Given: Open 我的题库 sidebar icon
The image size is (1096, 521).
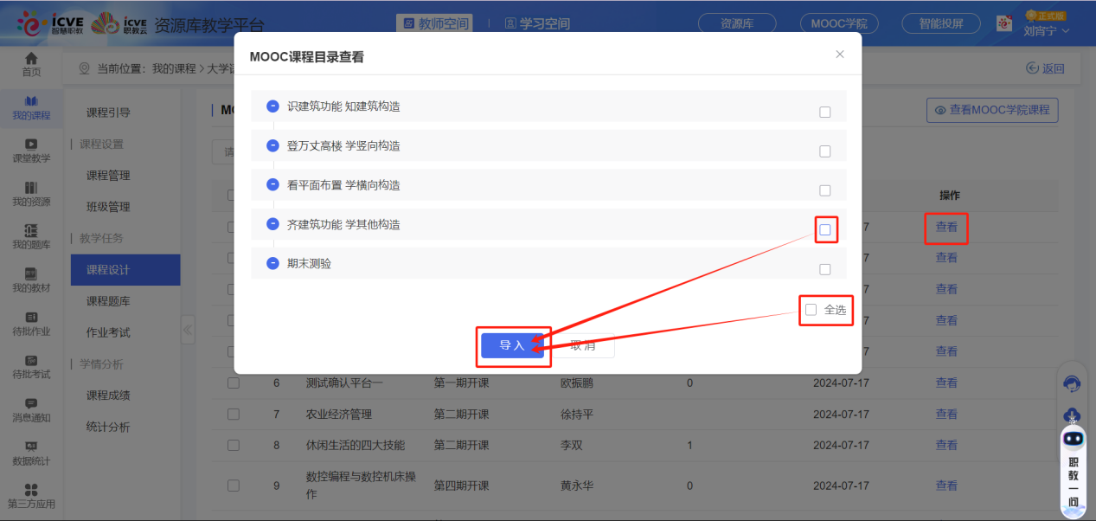Looking at the screenshot, I should 31,230.
